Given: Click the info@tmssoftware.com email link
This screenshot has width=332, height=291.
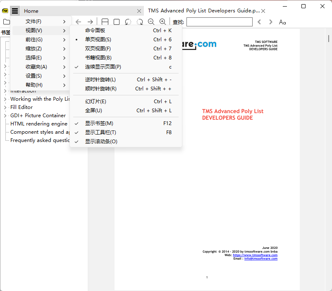Looking at the screenshot, I should [261, 259].
